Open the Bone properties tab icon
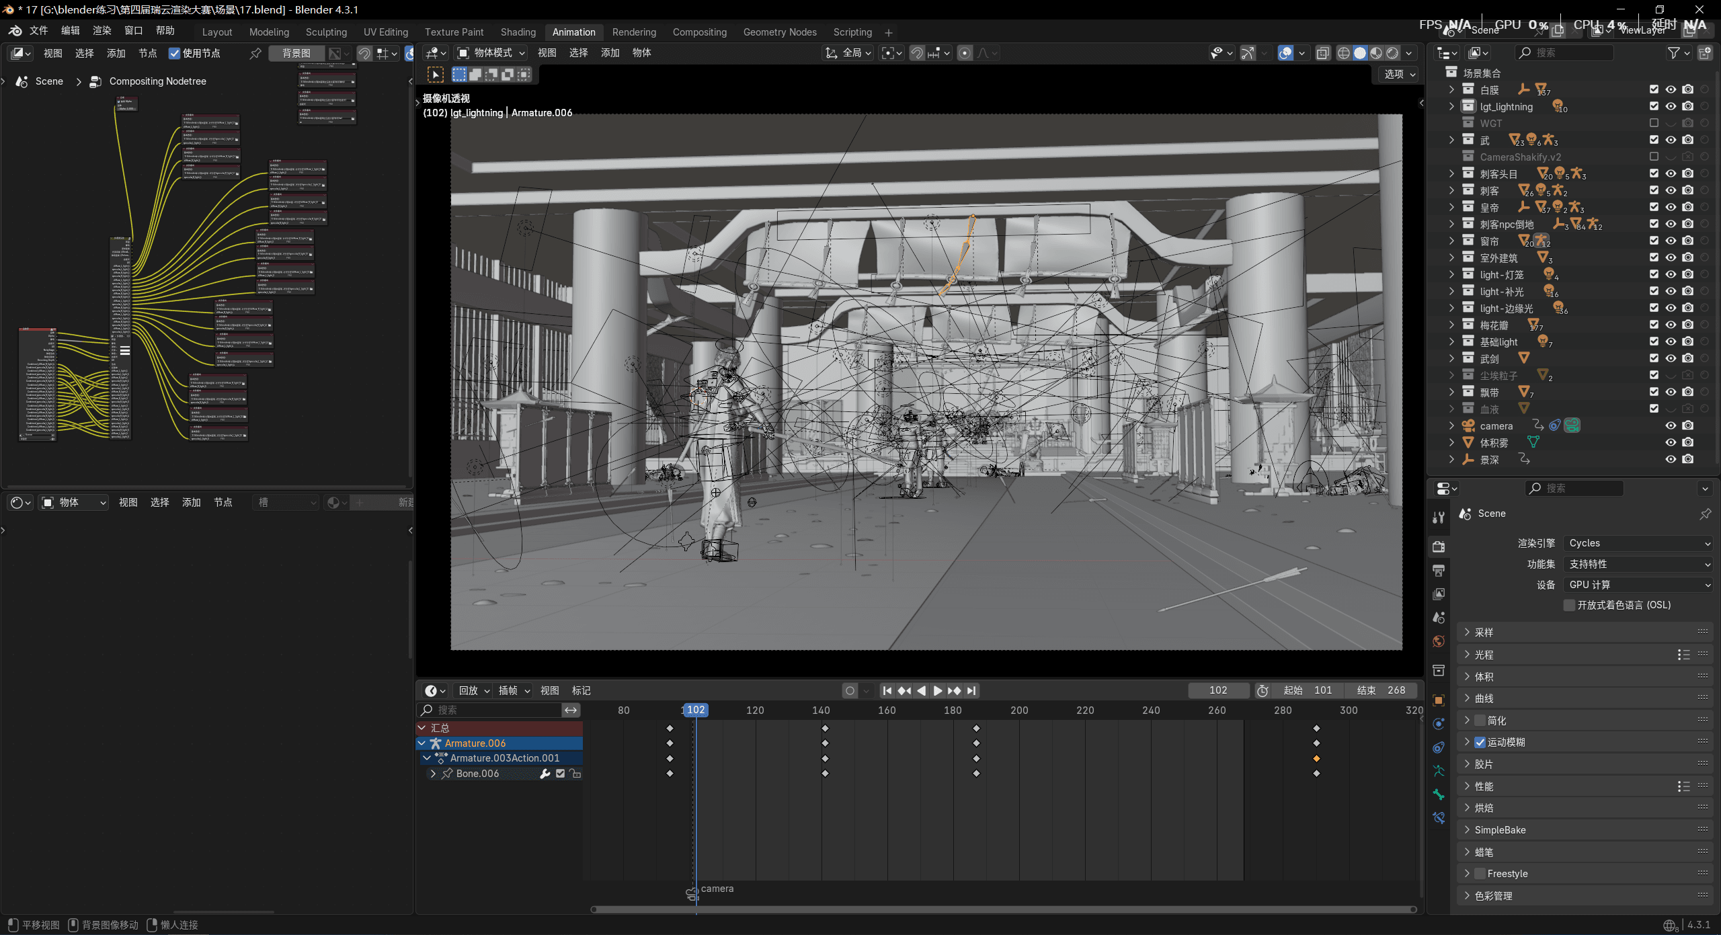Screen dimensions: 1721x935 coord(1439,795)
